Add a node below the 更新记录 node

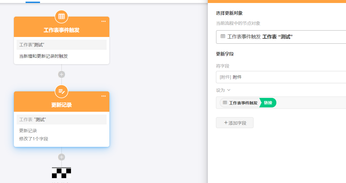[61, 157]
